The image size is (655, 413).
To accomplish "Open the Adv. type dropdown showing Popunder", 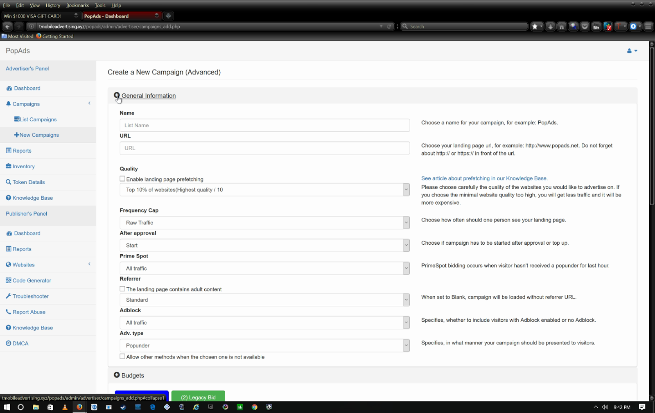I will tap(264, 345).
